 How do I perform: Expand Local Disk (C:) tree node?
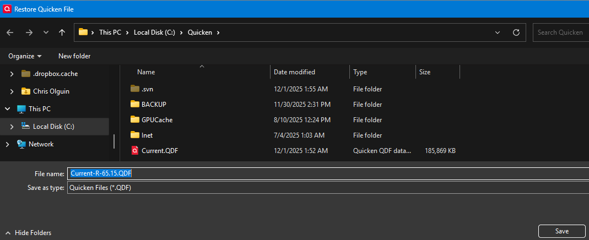(x=12, y=127)
